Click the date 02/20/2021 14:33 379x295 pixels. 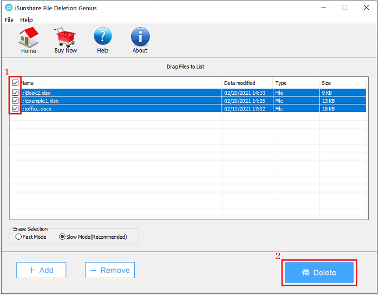[245, 93]
